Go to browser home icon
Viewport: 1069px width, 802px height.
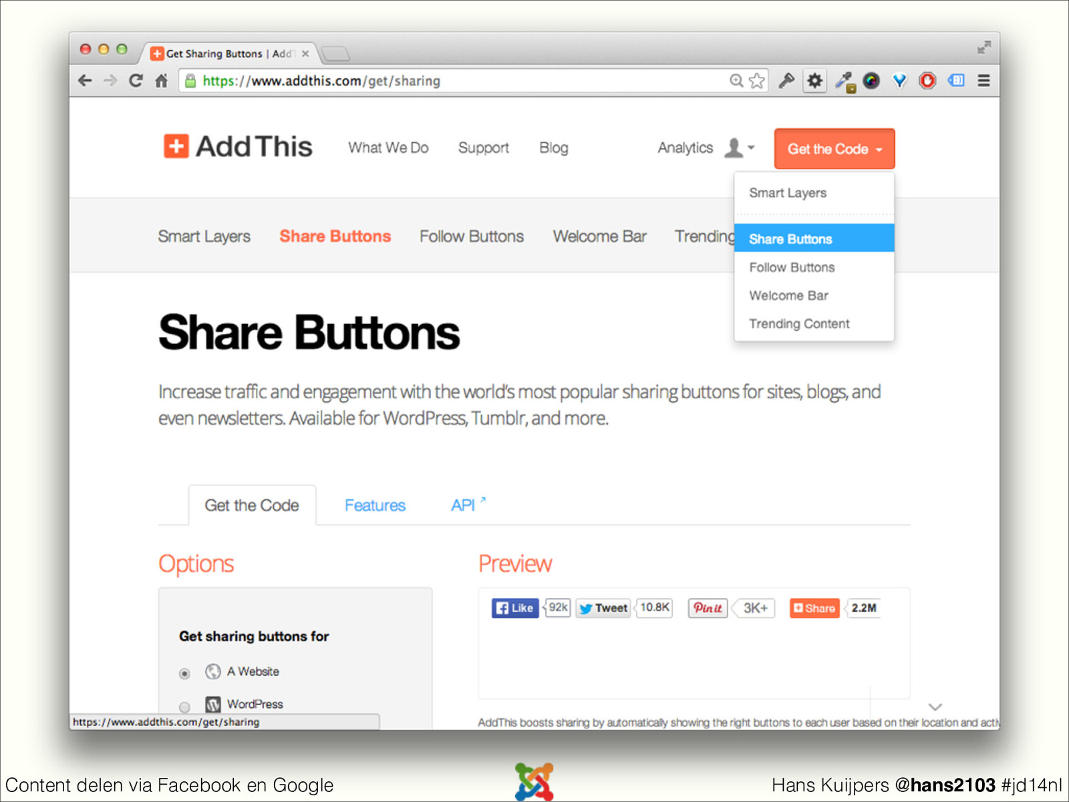161,81
